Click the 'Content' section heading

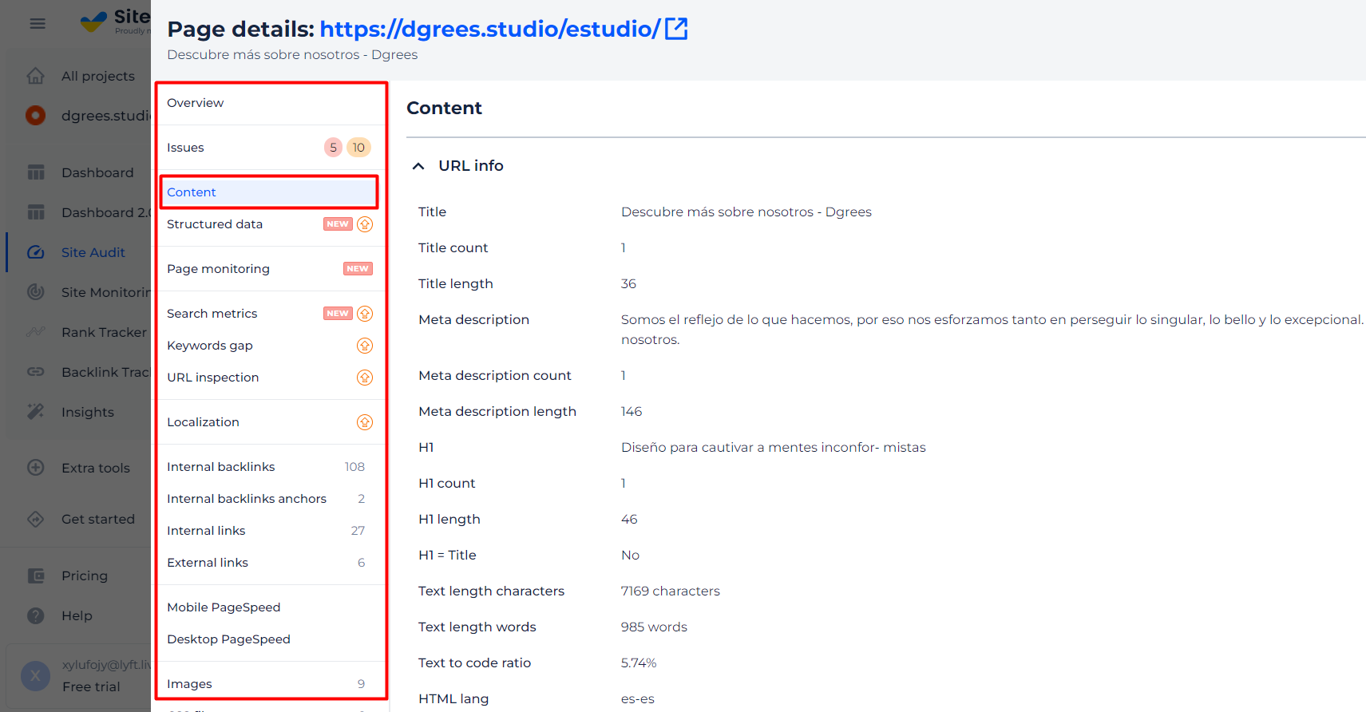coord(444,108)
